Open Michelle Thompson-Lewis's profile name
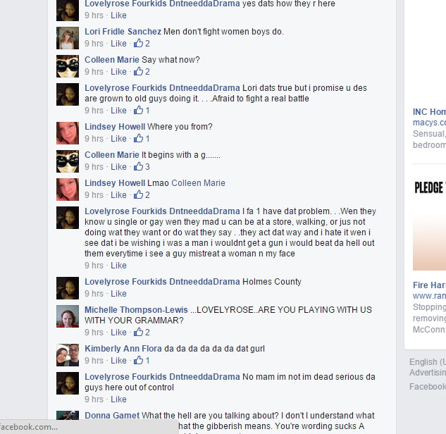Screen dimensions: 446x434 point(136,310)
